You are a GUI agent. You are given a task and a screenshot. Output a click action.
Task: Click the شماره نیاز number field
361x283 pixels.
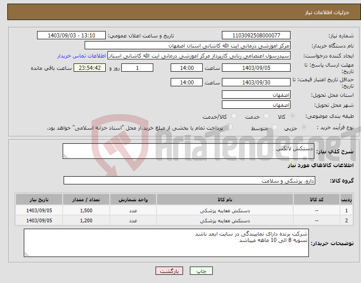[256, 36]
